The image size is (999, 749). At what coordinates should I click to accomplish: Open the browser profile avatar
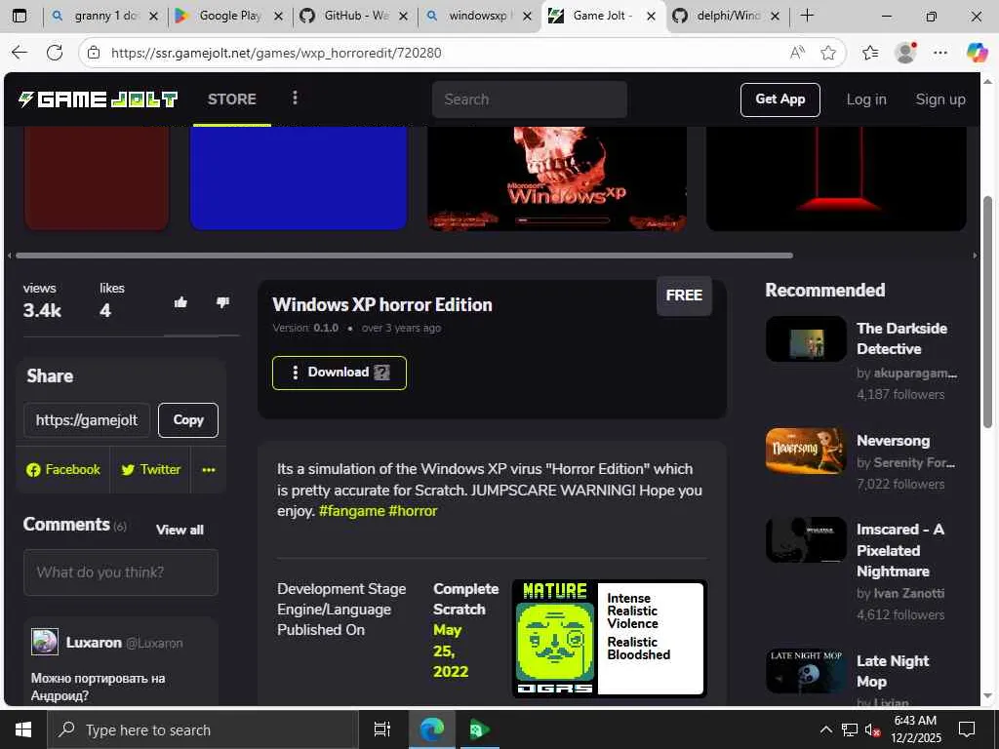pos(905,53)
